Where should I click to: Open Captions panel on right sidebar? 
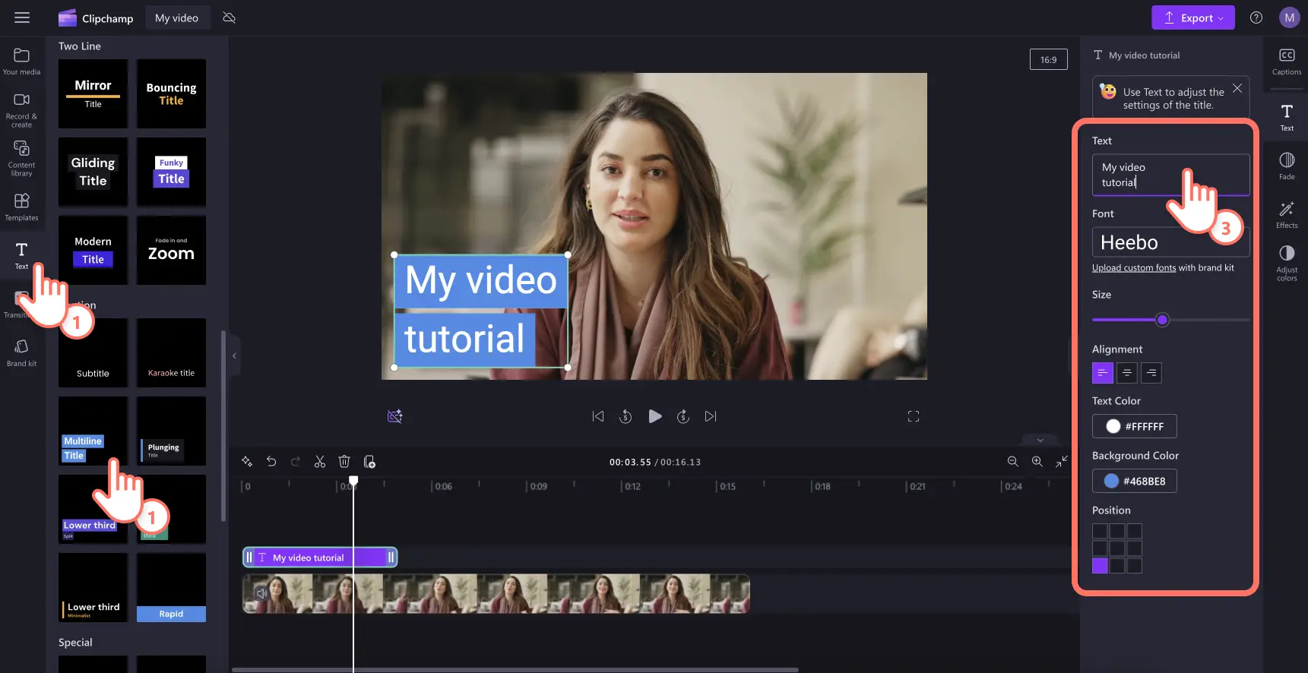(1287, 62)
